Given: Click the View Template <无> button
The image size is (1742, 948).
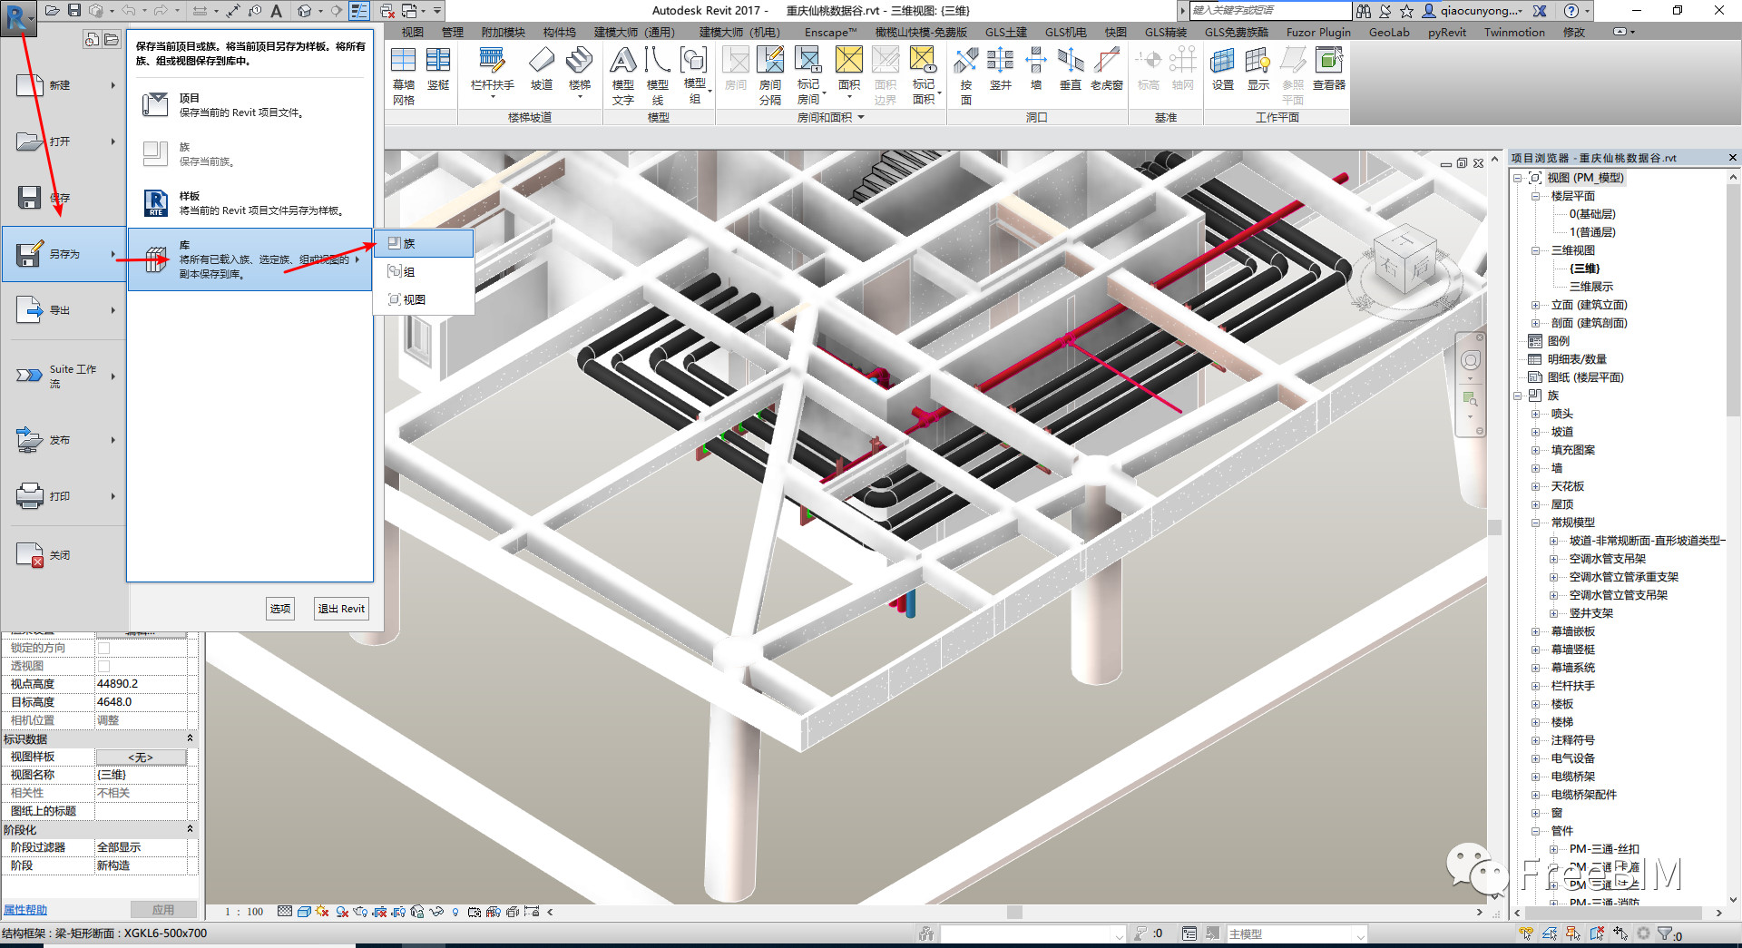Looking at the screenshot, I should 141,757.
